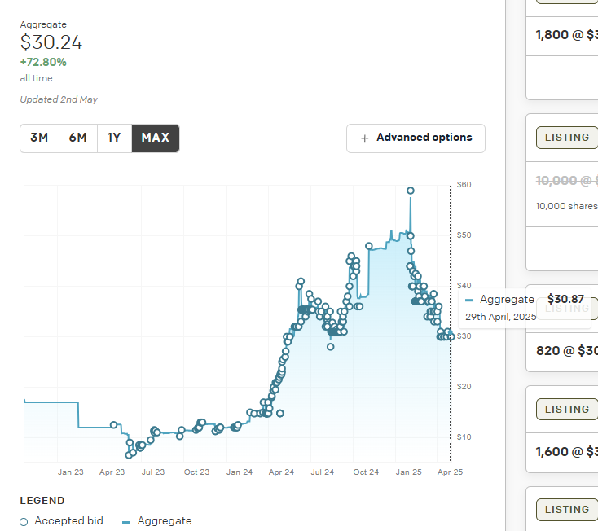Toggle the Aggregate series label in legend
Viewport: 598px width, 531px height.
(x=165, y=521)
